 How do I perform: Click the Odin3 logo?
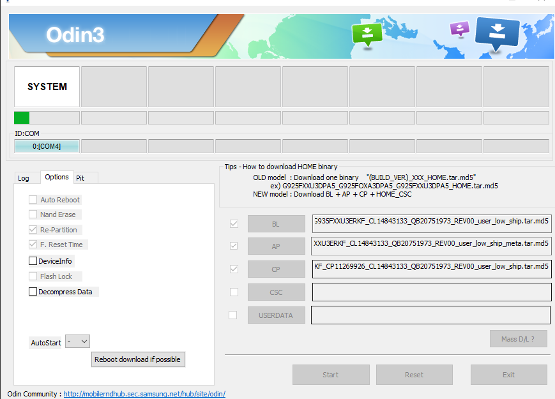[x=75, y=34]
